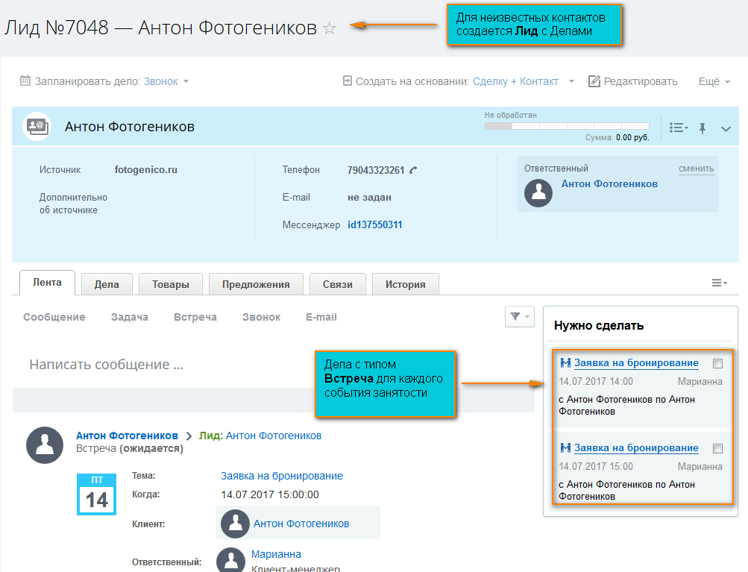748x572 pixels.
Task: Open the feed filter funnel icon
Action: 519,317
